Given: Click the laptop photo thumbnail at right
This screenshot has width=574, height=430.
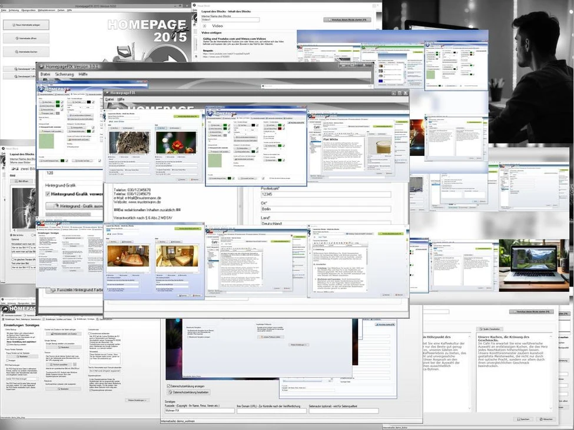Looking at the screenshot, I should tap(534, 265).
